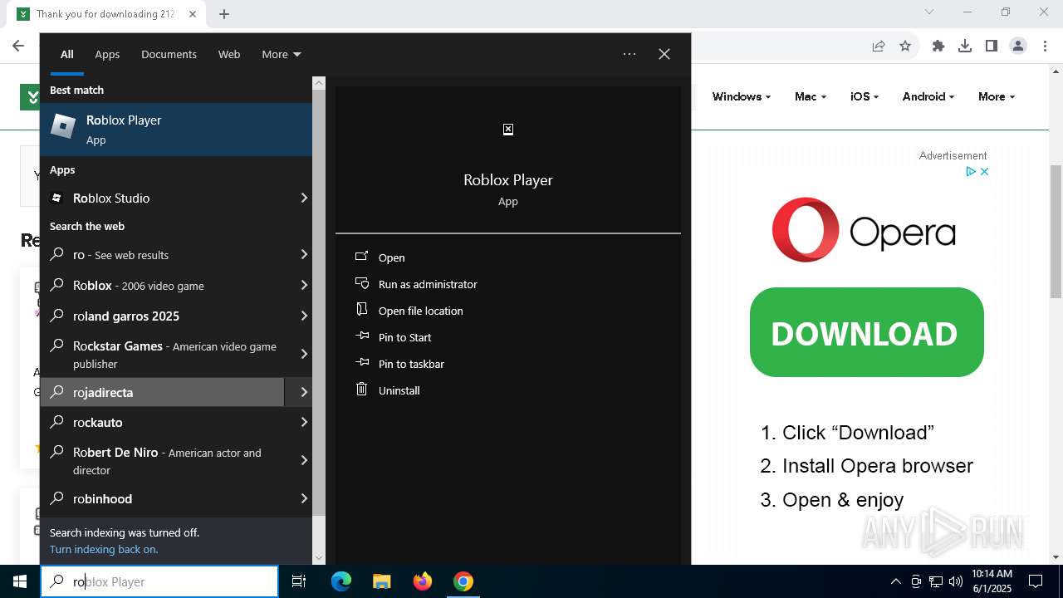Expand Roblox Studio result arrow
This screenshot has width=1063, height=598.
click(304, 198)
